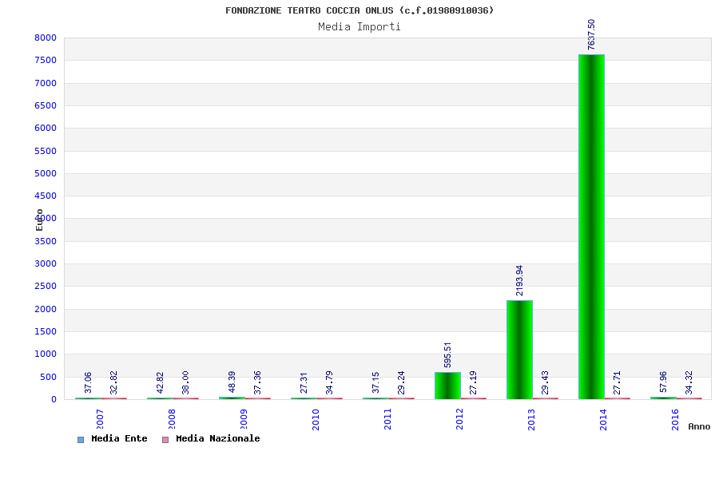Click the 595.51 value label
Image resolution: width=719 pixels, height=479 pixels.
447,354
